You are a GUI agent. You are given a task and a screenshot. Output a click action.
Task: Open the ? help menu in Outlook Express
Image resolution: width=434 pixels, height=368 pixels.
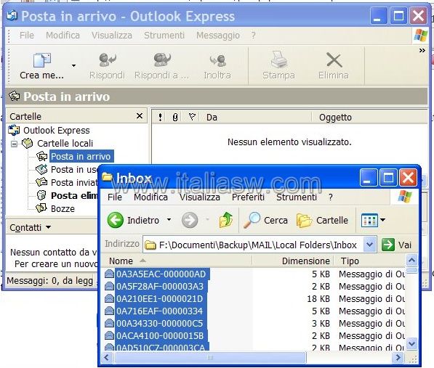pos(253,36)
